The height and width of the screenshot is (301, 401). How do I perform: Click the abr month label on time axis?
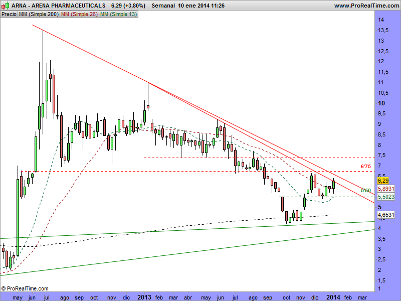pos(188,297)
